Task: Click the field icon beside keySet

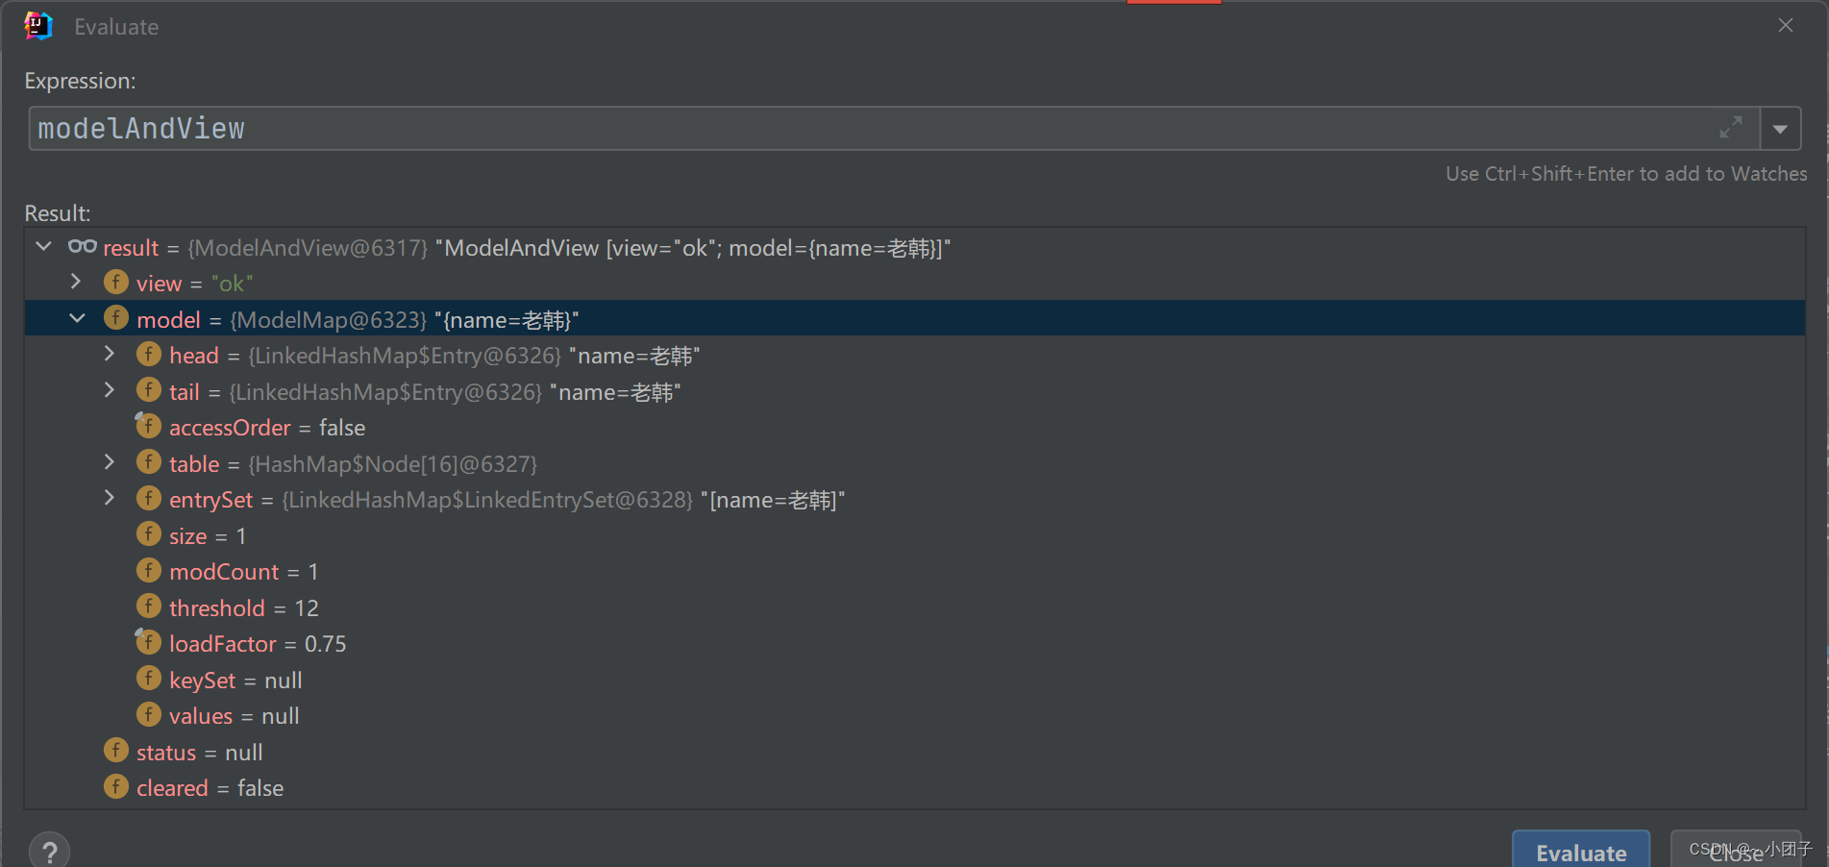Action: click(149, 679)
